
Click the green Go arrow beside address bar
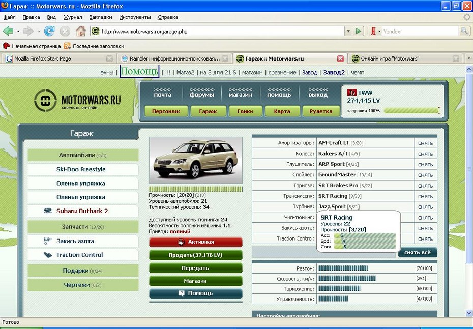click(x=359, y=31)
